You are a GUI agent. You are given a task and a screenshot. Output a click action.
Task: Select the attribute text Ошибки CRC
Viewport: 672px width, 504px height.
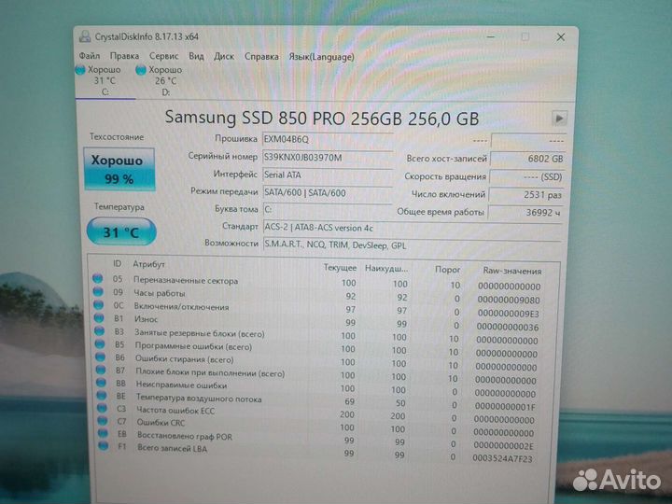coord(161,423)
